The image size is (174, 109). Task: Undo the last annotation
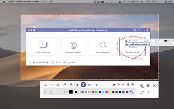tap(119, 85)
